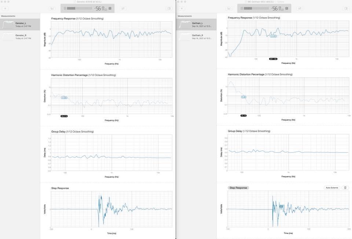Image resolution: width=352 pixels, height=239 pixels.
Task: Click the Geithain_L measurement thumbnail
Action: pyautogui.click(x=184, y=24)
